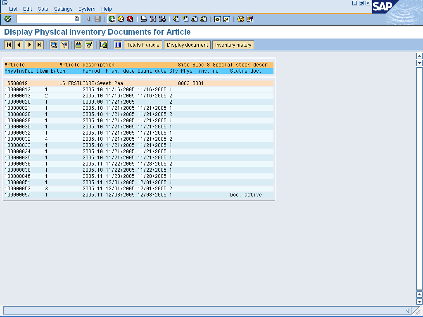
Task: Open the Edit menu
Action: pyautogui.click(x=28, y=9)
